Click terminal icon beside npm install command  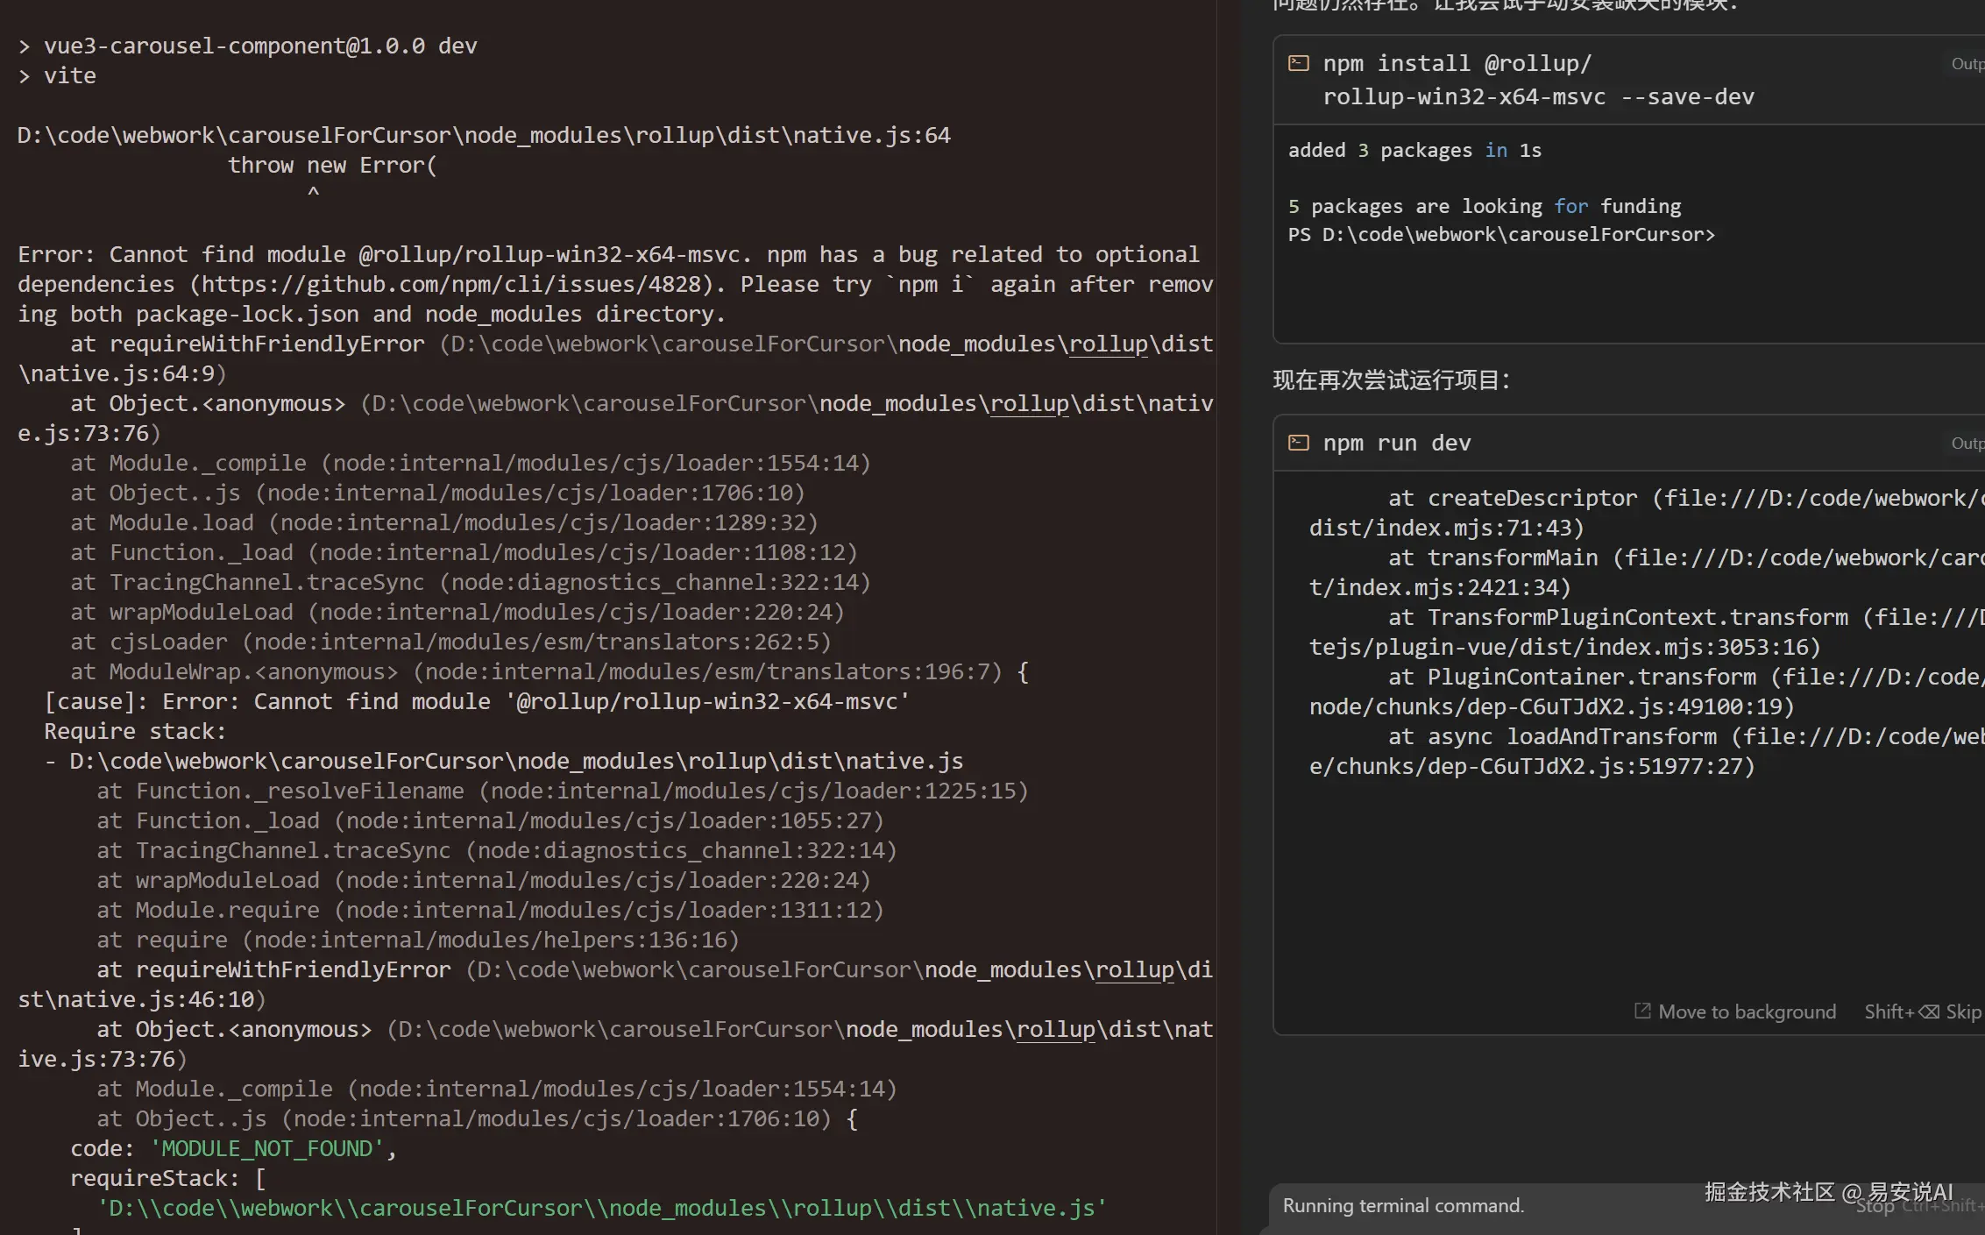1298,63
